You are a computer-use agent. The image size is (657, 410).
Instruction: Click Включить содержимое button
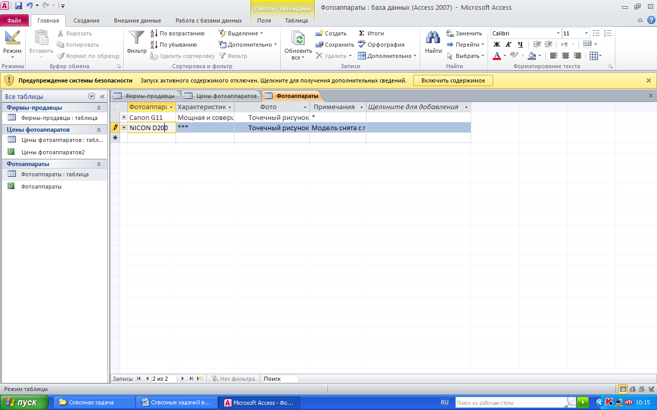tap(453, 80)
